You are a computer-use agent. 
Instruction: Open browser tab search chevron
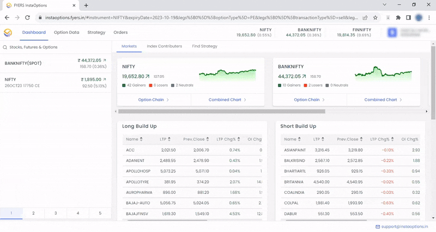point(385,5)
